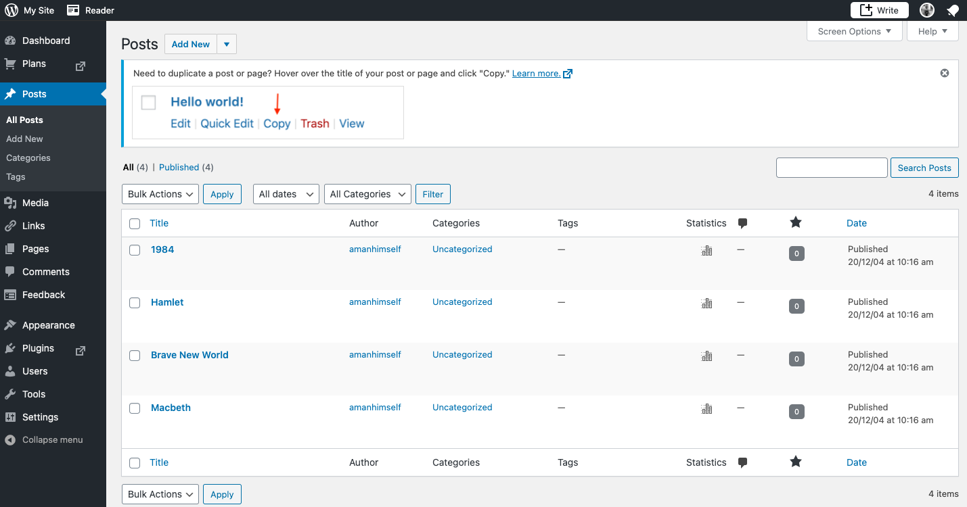Image resolution: width=967 pixels, height=507 pixels.
Task: Open the Reader icon in top bar
Action: 73,10
